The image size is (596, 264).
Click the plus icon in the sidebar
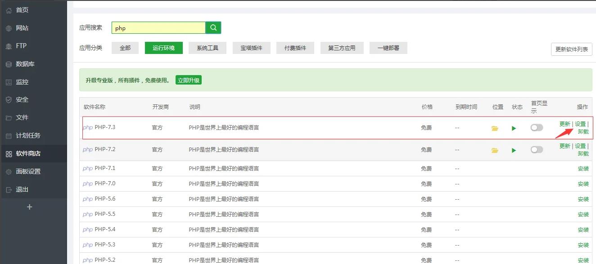pyautogui.click(x=30, y=207)
